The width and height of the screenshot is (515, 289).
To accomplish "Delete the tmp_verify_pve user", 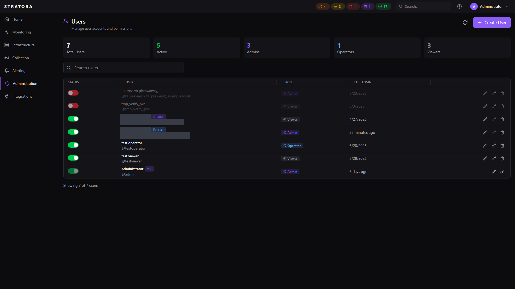I will click(x=502, y=106).
